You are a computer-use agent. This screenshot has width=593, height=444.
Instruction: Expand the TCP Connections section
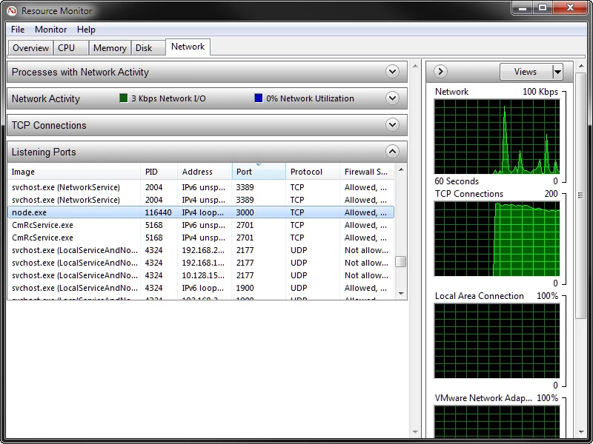pos(393,125)
